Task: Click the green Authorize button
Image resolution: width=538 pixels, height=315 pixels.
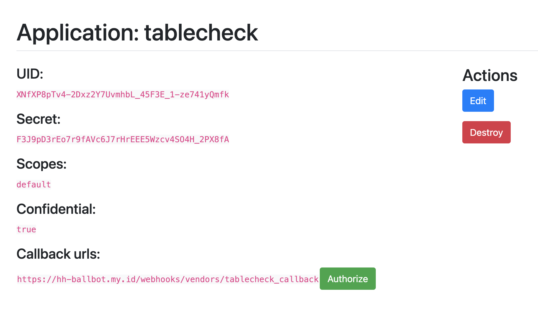Action: (x=348, y=279)
